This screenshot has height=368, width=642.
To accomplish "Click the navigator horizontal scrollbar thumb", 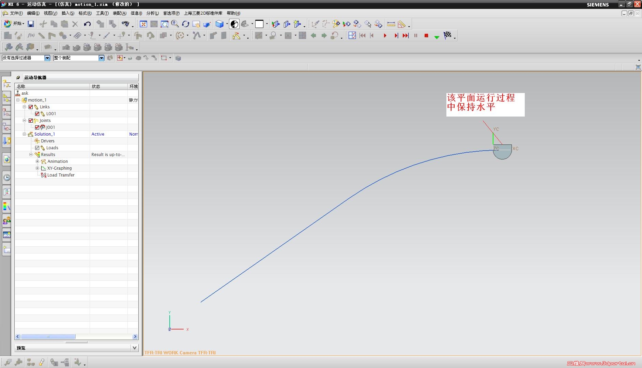I will point(48,337).
